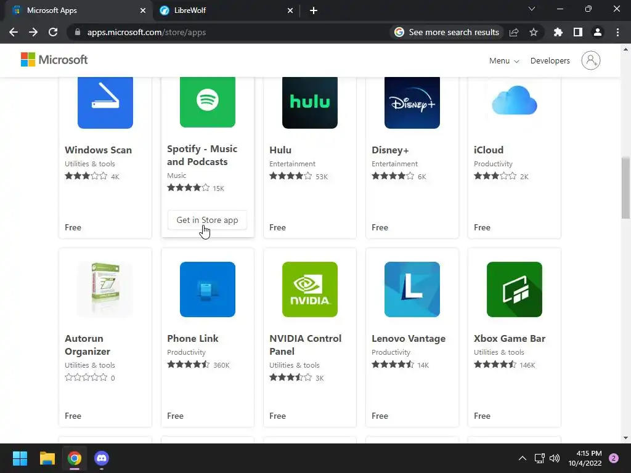Click the page vertical scrollbar thumb
The width and height of the screenshot is (631, 473).
(625, 188)
